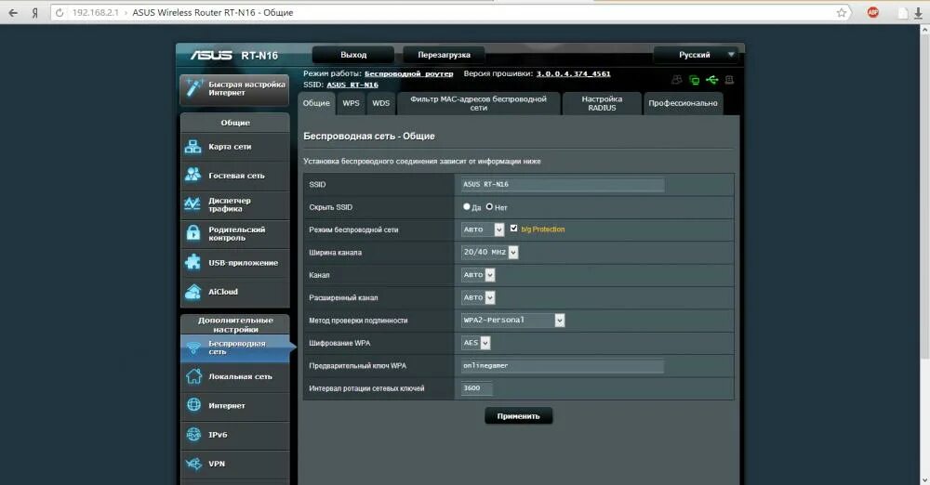Switch to the Общие tab
Viewport: 930px width, 485px height.
tap(316, 103)
